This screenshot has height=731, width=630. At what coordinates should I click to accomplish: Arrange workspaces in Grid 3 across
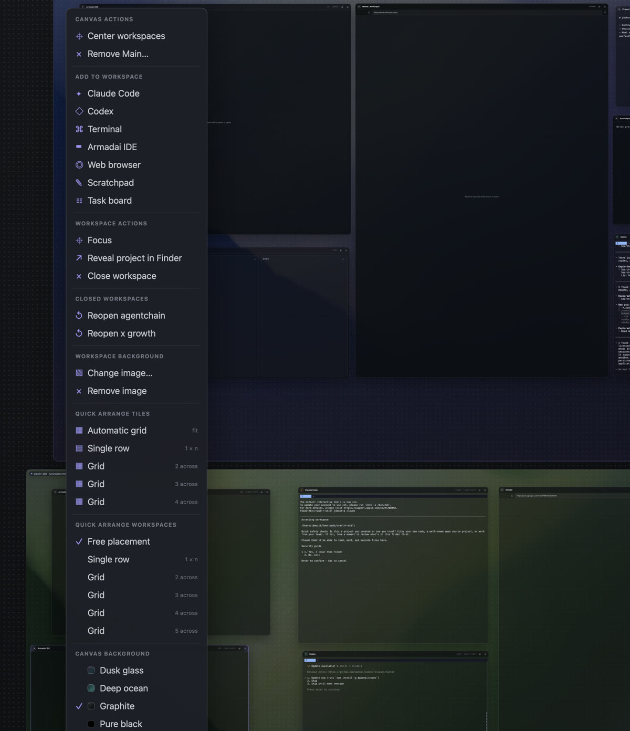pyautogui.click(x=136, y=595)
